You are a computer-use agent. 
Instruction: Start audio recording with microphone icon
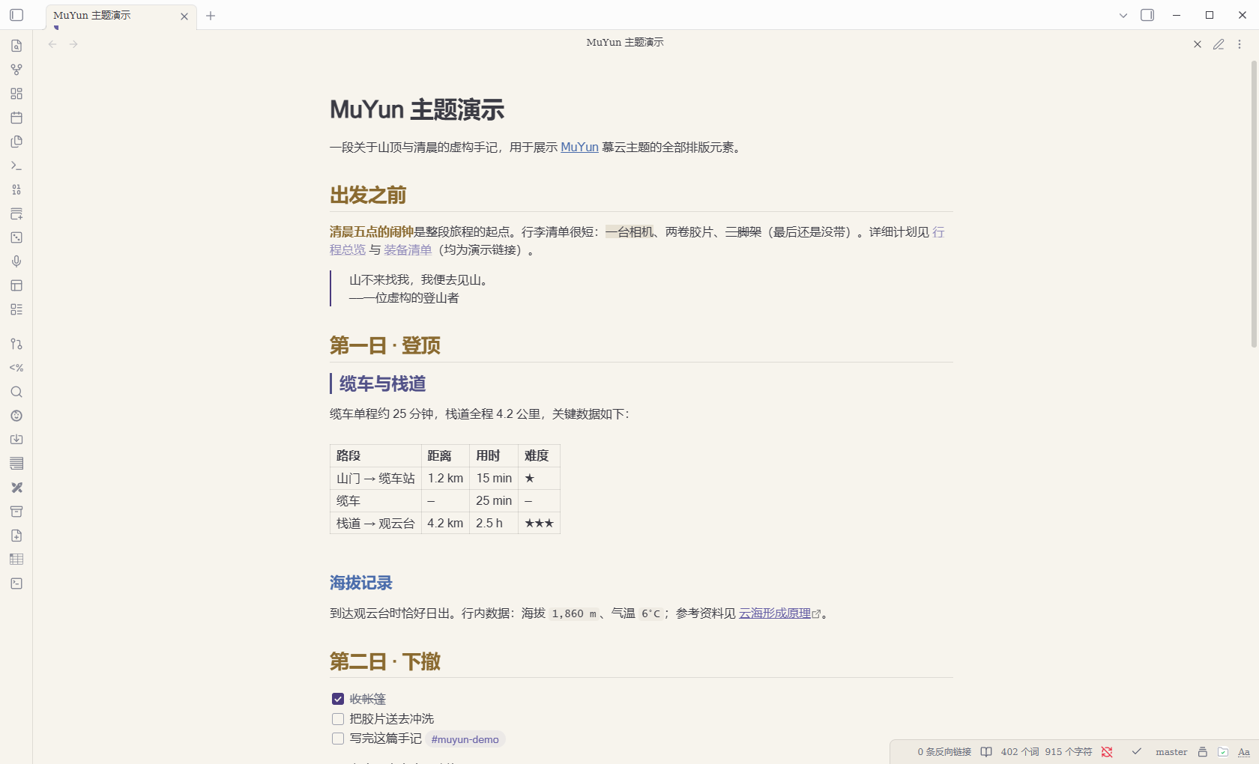(x=16, y=261)
